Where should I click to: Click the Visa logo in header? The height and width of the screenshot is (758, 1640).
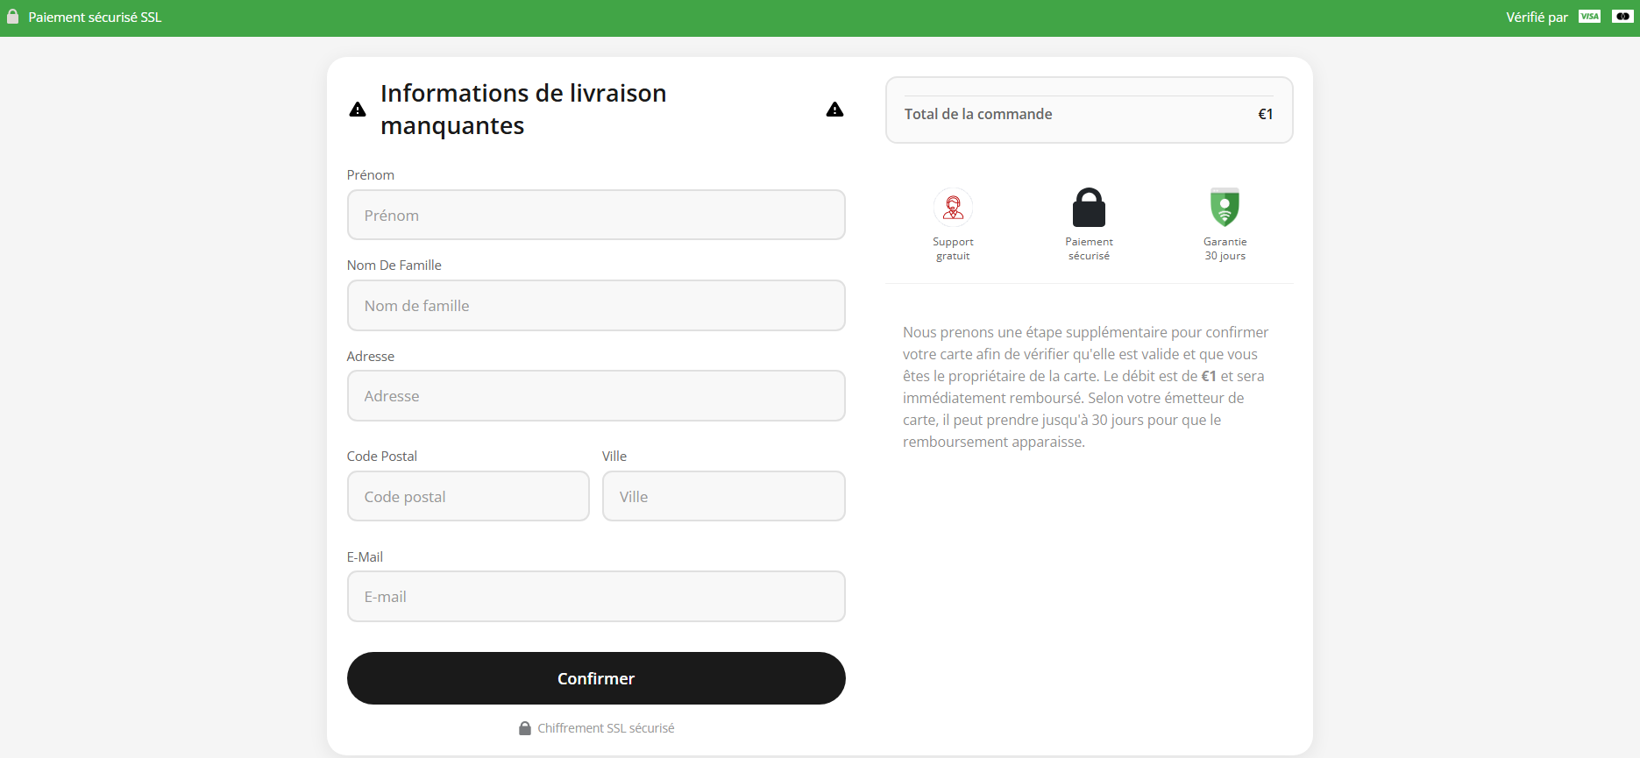click(1589, 17)
